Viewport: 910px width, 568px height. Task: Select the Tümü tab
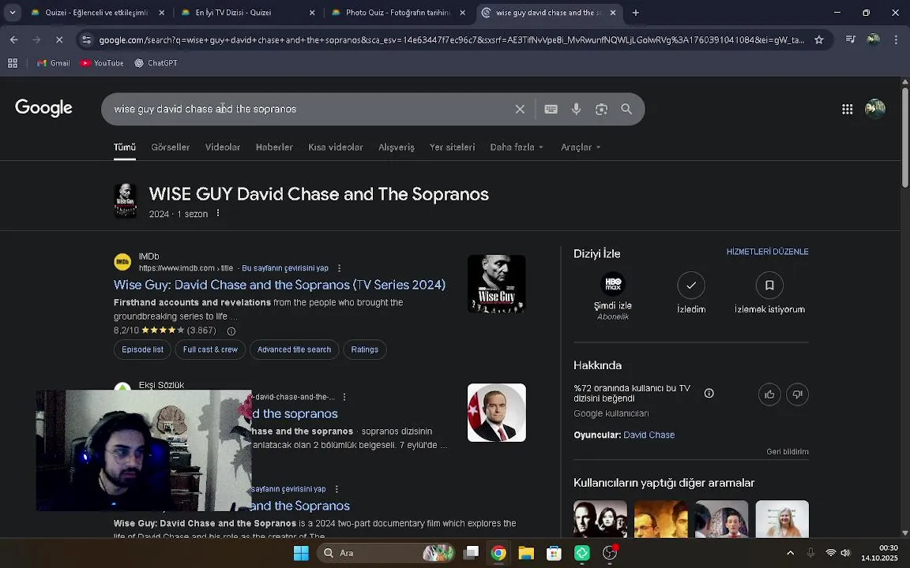124,148
